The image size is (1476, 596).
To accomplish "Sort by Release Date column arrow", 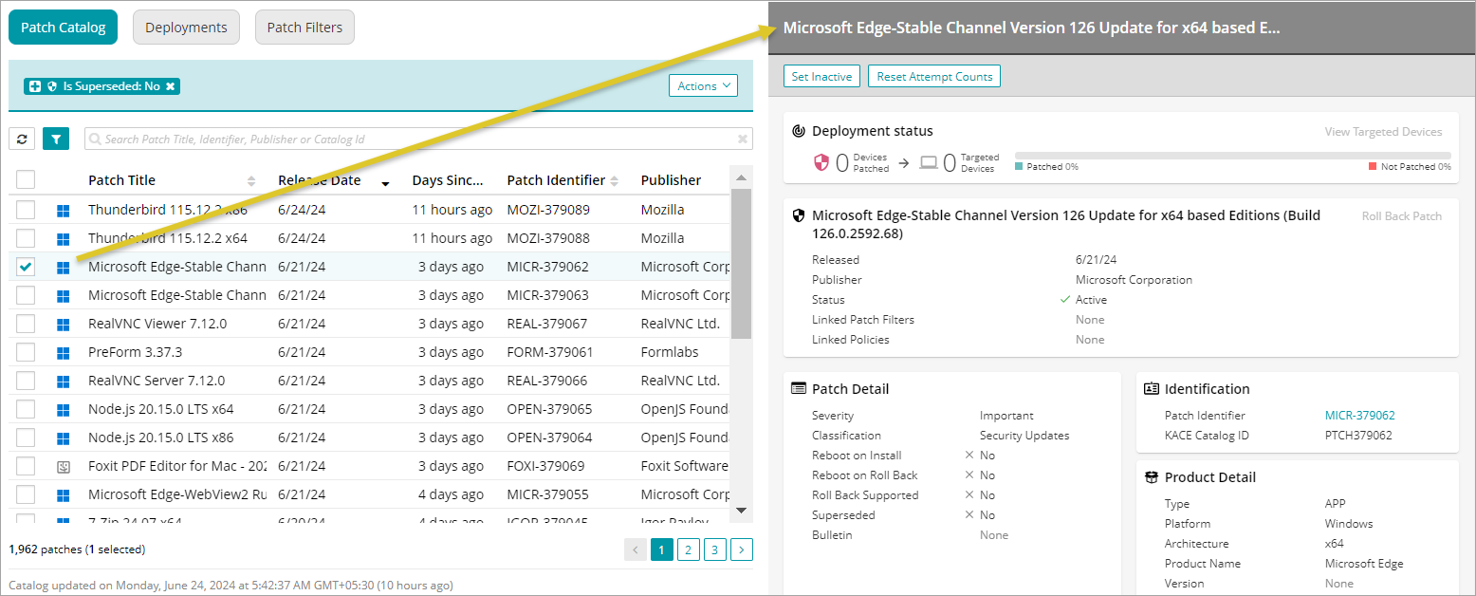I will [x=385, y=182].
